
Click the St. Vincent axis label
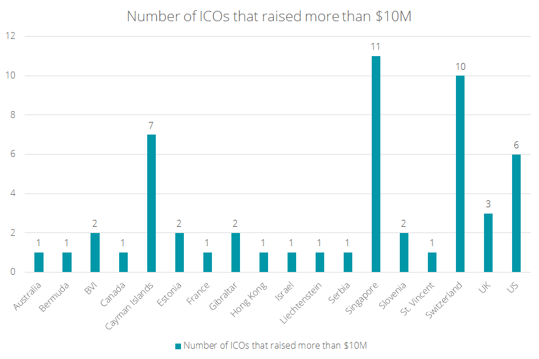[x=418, y=294]
